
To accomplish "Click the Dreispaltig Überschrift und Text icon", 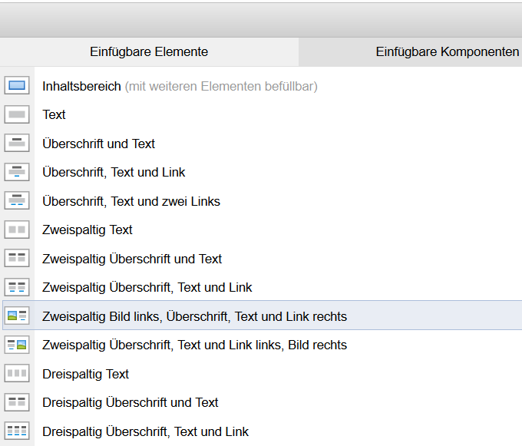I will point(17,402).
